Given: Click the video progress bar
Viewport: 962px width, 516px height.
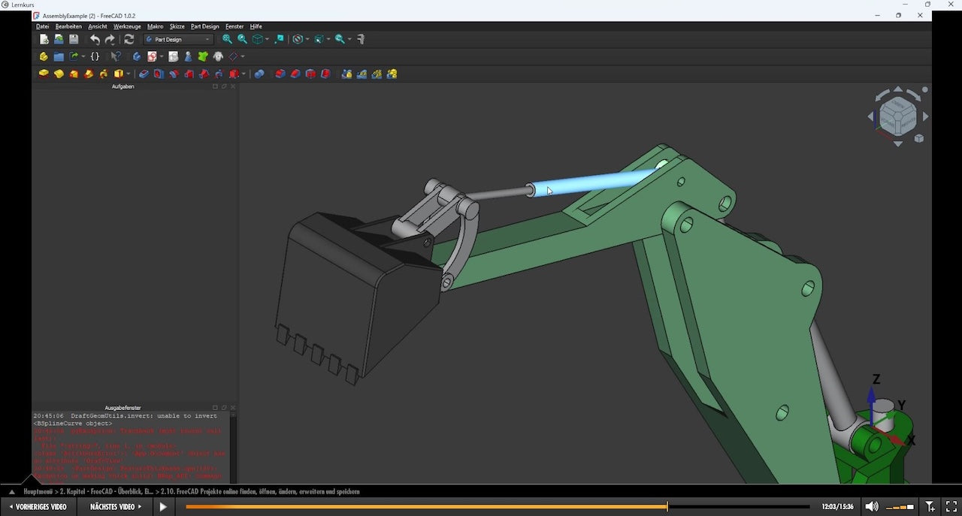Looking at the screenshot, I should coord(496,506).
